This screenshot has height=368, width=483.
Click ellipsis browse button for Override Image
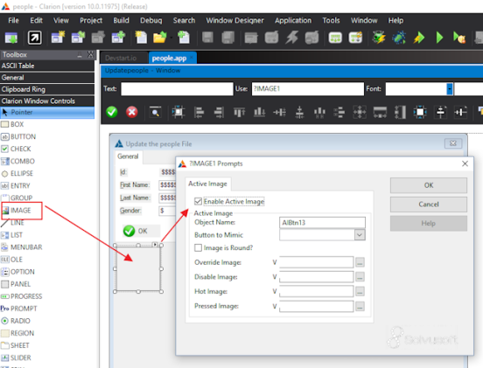pyautogui.click(x=360, y=262)
